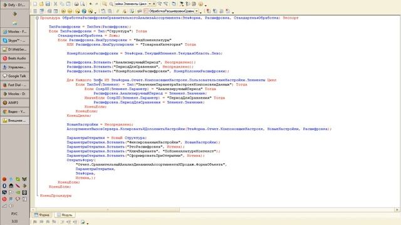The height and width of the screenshot is (225, 401).
Task: Cut selection with the scissors icon
Action: [x=55, y=4]
